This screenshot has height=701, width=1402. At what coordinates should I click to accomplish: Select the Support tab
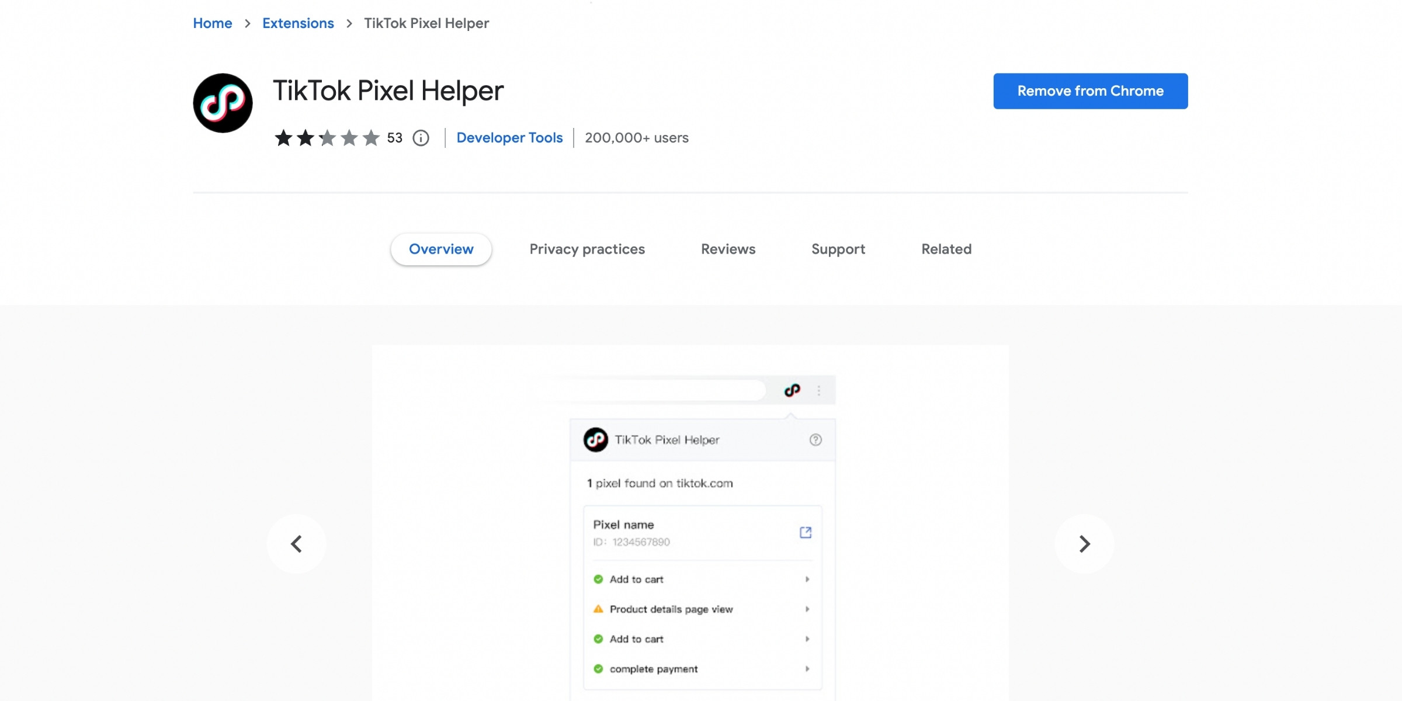(838, 249)
